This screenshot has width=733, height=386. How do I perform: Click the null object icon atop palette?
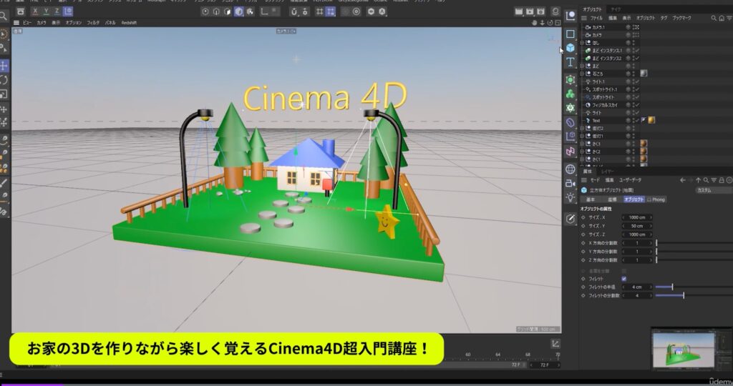571,16
